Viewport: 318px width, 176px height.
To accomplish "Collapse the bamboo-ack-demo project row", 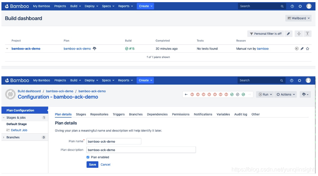I will [x=7, y=49].
